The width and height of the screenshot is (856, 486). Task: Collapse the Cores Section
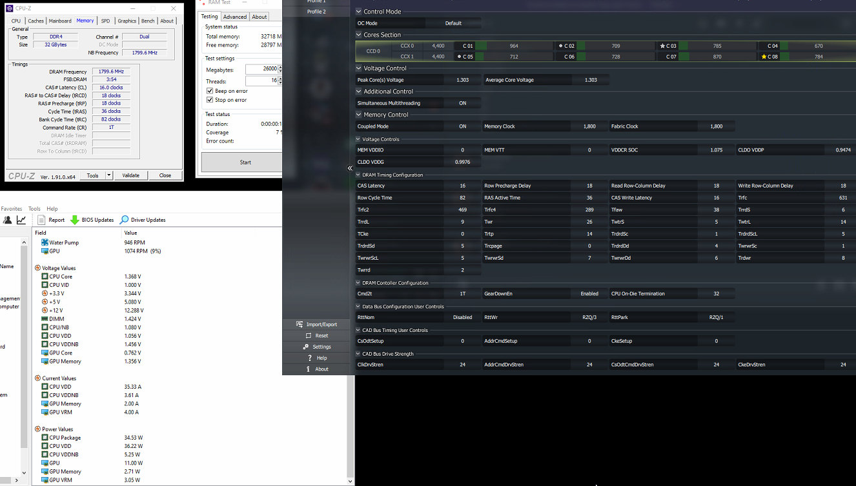tap(359, 35)
